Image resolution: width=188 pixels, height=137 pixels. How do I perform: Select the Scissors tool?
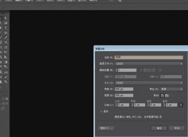tap(6, 42)
